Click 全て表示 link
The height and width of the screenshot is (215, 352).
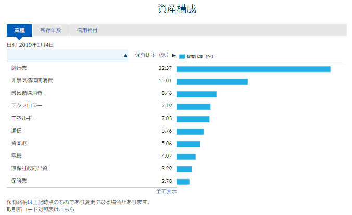(166, 192)
